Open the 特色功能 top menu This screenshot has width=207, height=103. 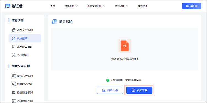pyautogui.click(x=120, y=6)
